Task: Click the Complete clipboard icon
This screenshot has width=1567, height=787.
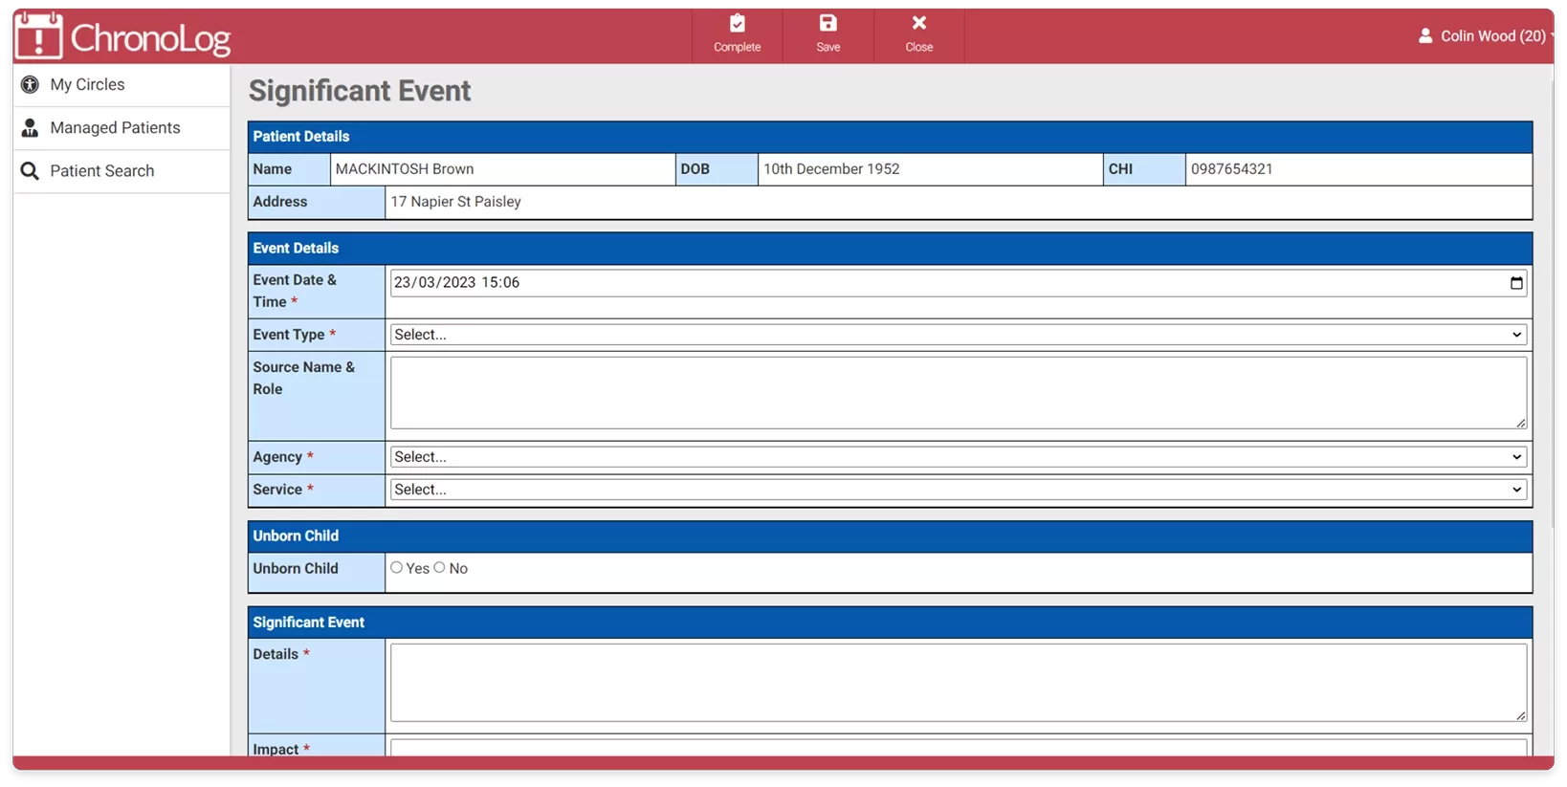Action: pyautogui.click(x=737, y=23)
